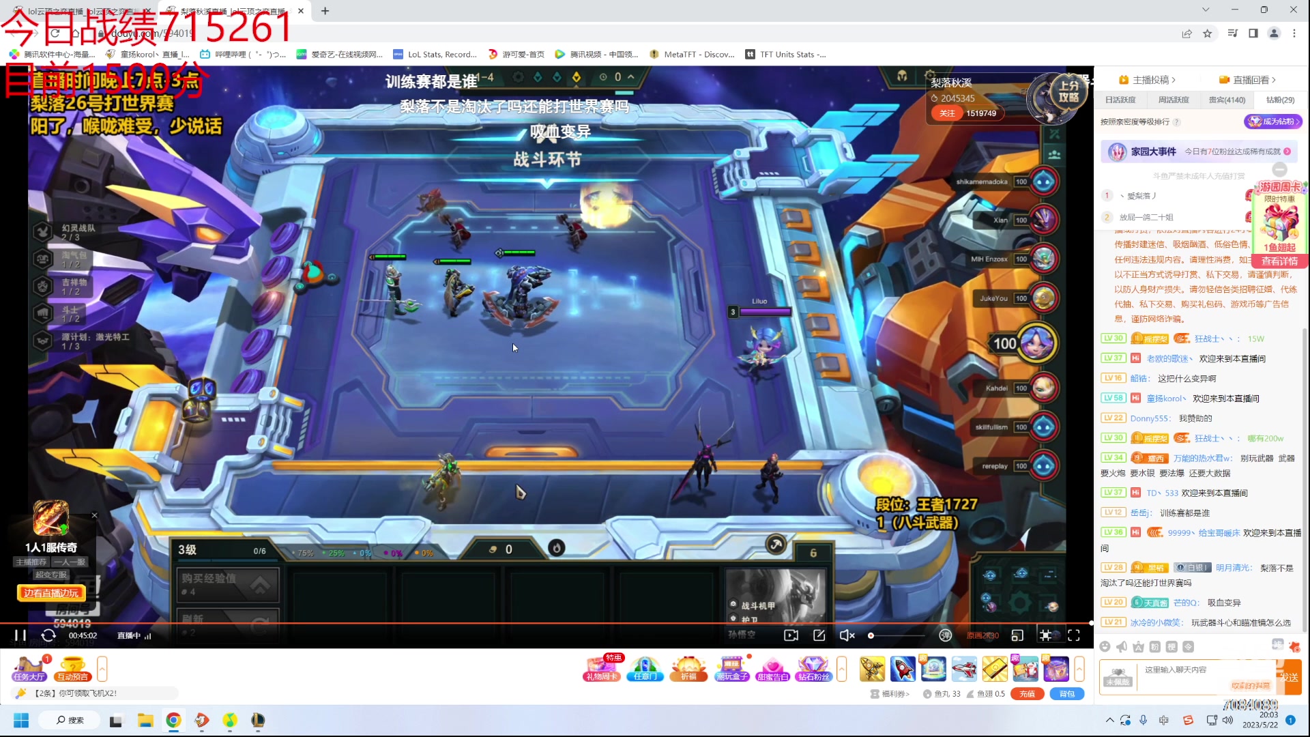Open LoL Stats bookmark
Screen dimensions: 1310x737
(435, 55)
